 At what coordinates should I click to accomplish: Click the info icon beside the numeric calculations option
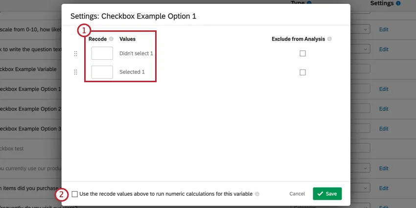[257, 194]
